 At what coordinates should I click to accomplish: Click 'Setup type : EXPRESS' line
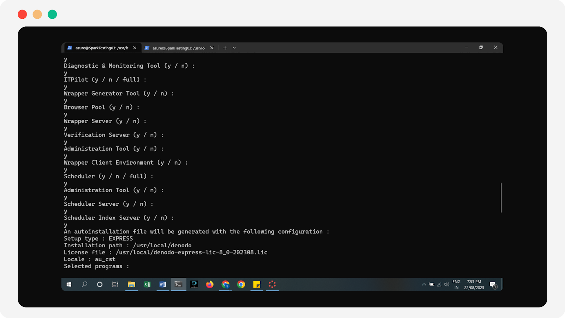(x=99, y=238)
